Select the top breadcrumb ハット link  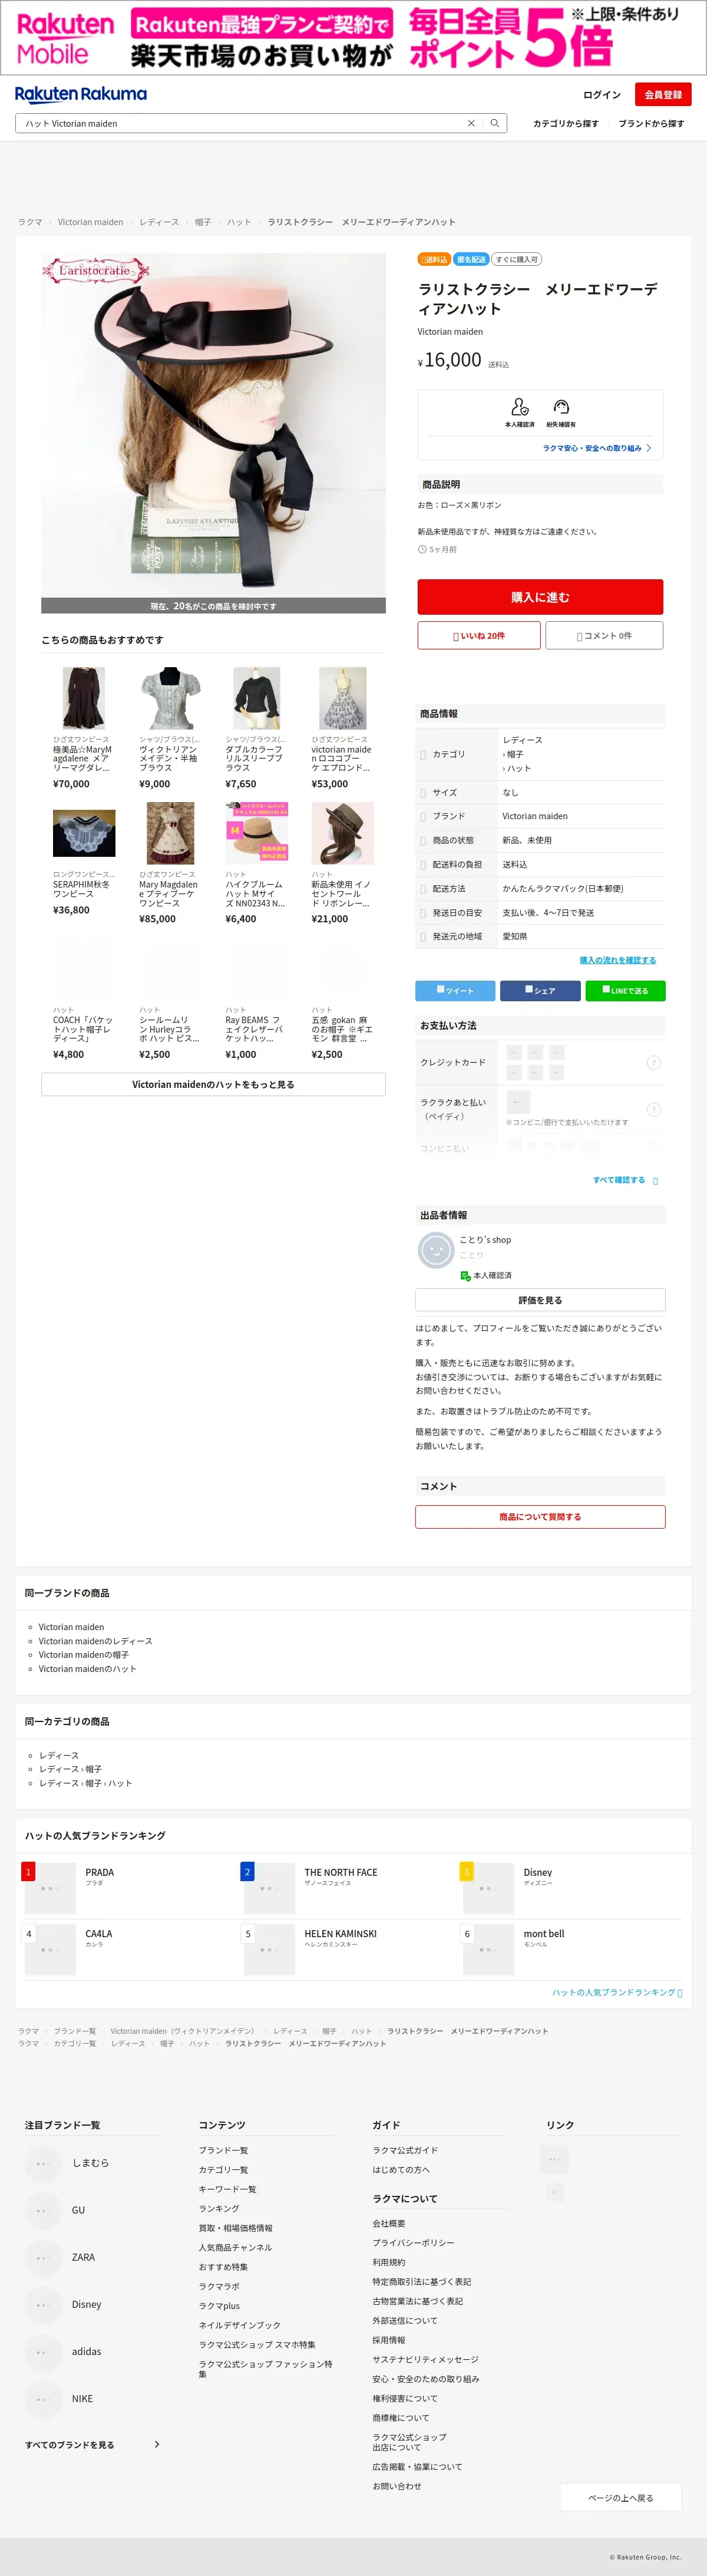click(239, 222)
